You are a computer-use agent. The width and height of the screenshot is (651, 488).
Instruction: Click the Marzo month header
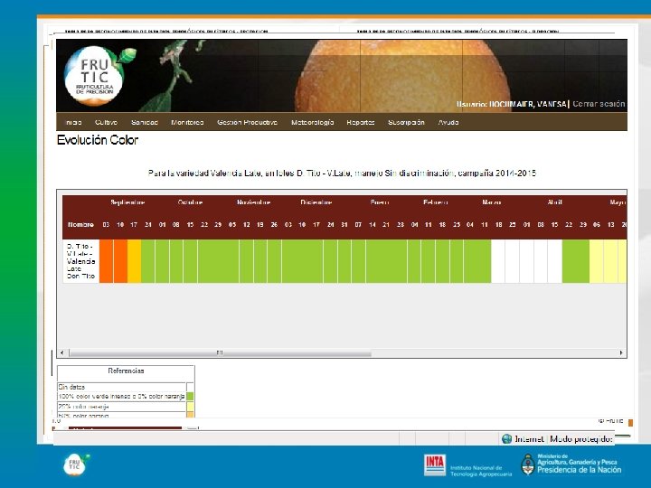pyautogui.click(x=492, y=202)
